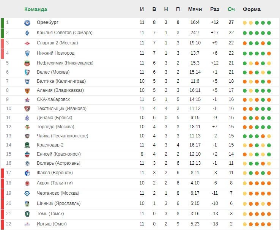The image size is (280, 230).
Task: Click the Нижний Новгород shield icon
Action: click(x=27, y=53)
